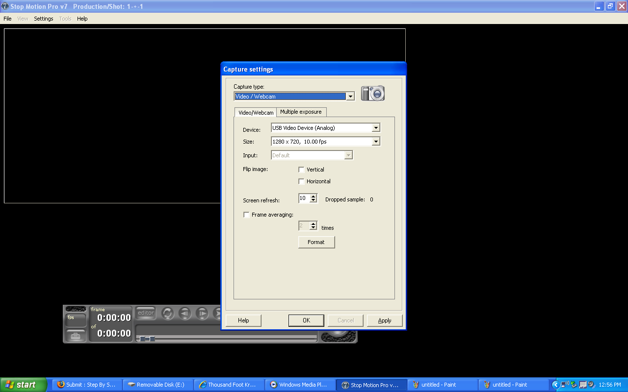This screenshot has width=628, height=392.
Task: Click the frame timeline slider handle
Action: tap(147, 339)
